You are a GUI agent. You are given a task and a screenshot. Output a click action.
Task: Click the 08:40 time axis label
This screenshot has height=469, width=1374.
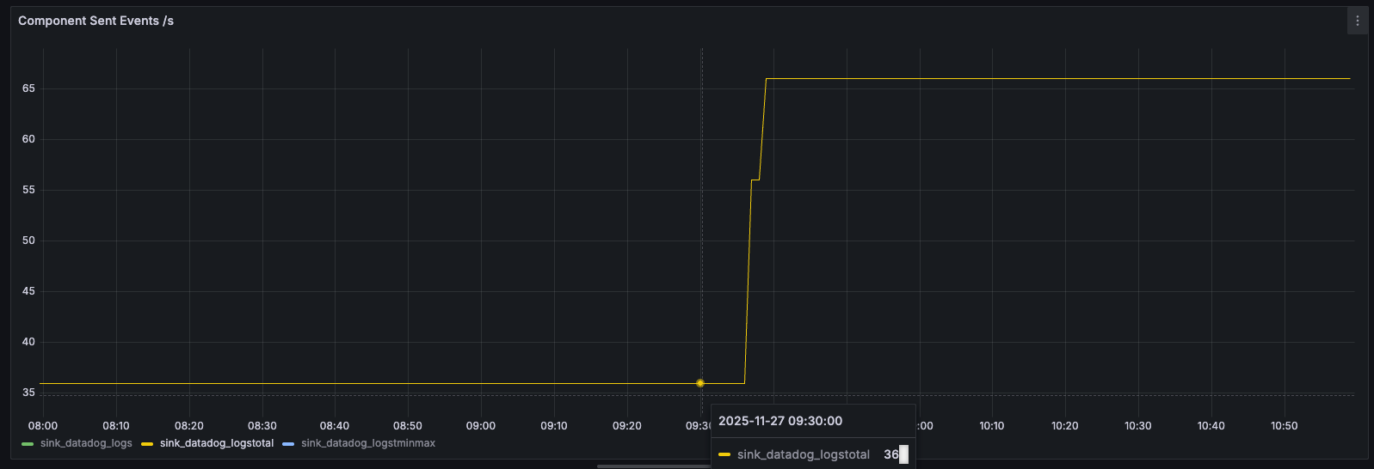[335, 426]
